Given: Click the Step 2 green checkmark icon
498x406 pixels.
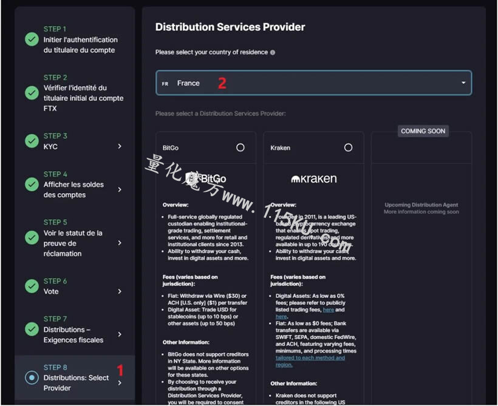Looking at the screenshot, I should point(32,93).
